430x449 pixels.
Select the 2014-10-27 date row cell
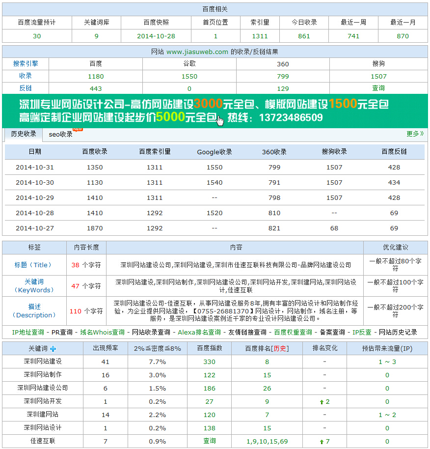pyautogui.click(x=35, y=228)
